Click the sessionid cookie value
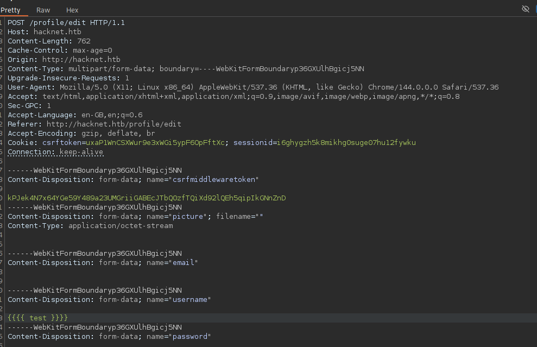 pyautogui.click(x=346, y=142)
